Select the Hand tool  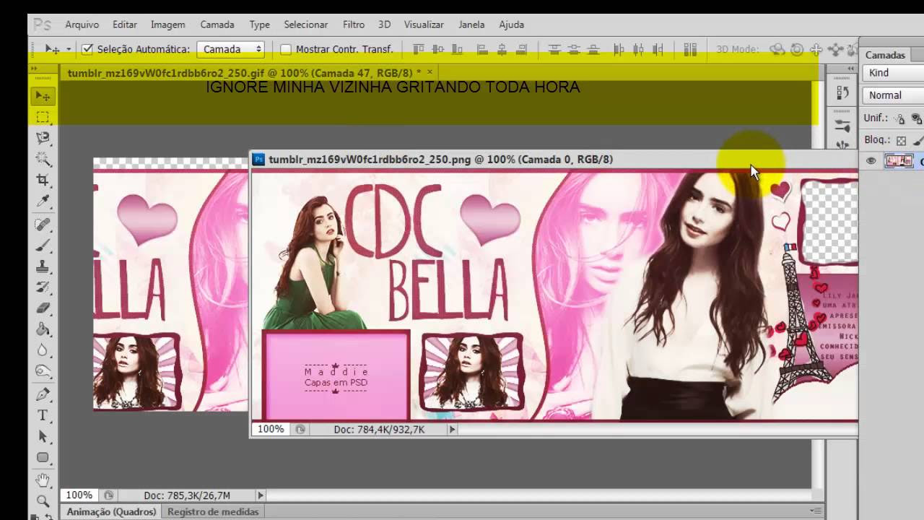click(43, 480)
